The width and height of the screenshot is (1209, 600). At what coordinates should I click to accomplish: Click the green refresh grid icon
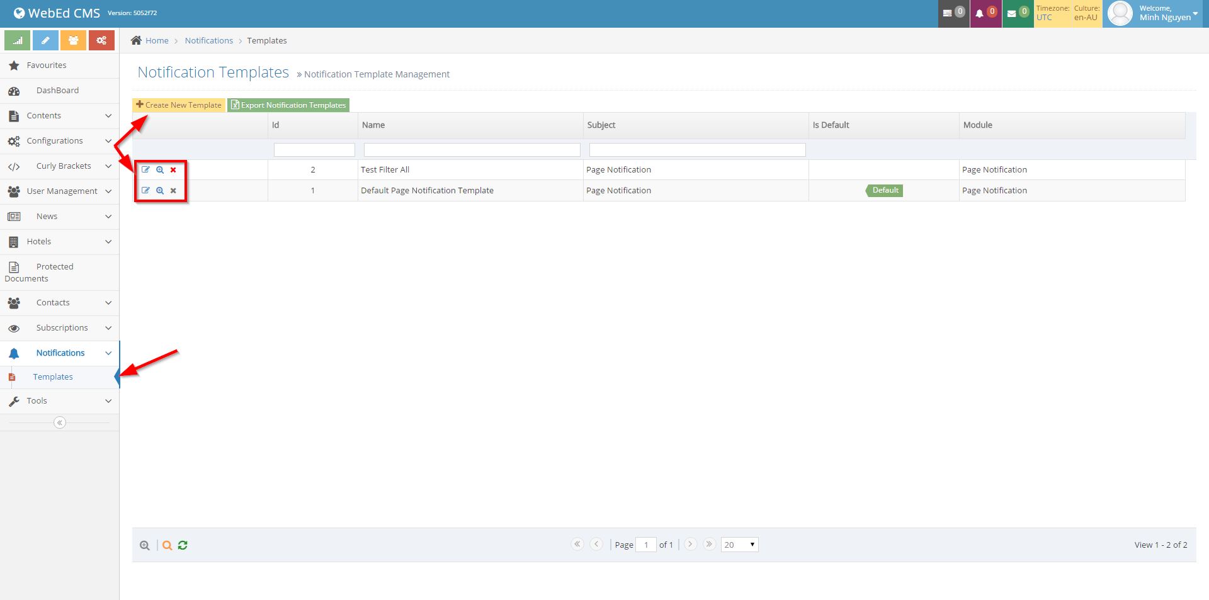[x=183, y=545]
